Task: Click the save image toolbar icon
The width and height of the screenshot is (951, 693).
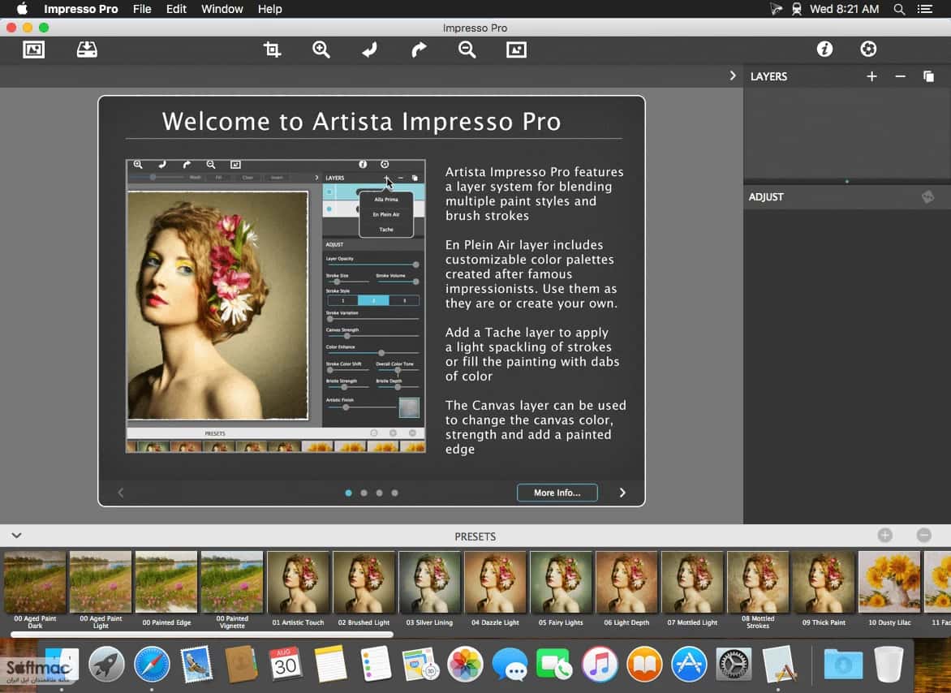Action: [87, 49]
